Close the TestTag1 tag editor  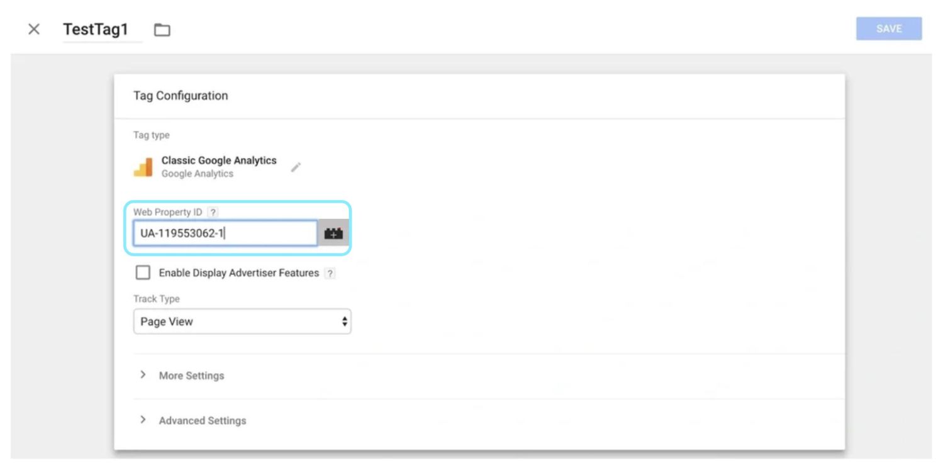(x=34, y=29)
